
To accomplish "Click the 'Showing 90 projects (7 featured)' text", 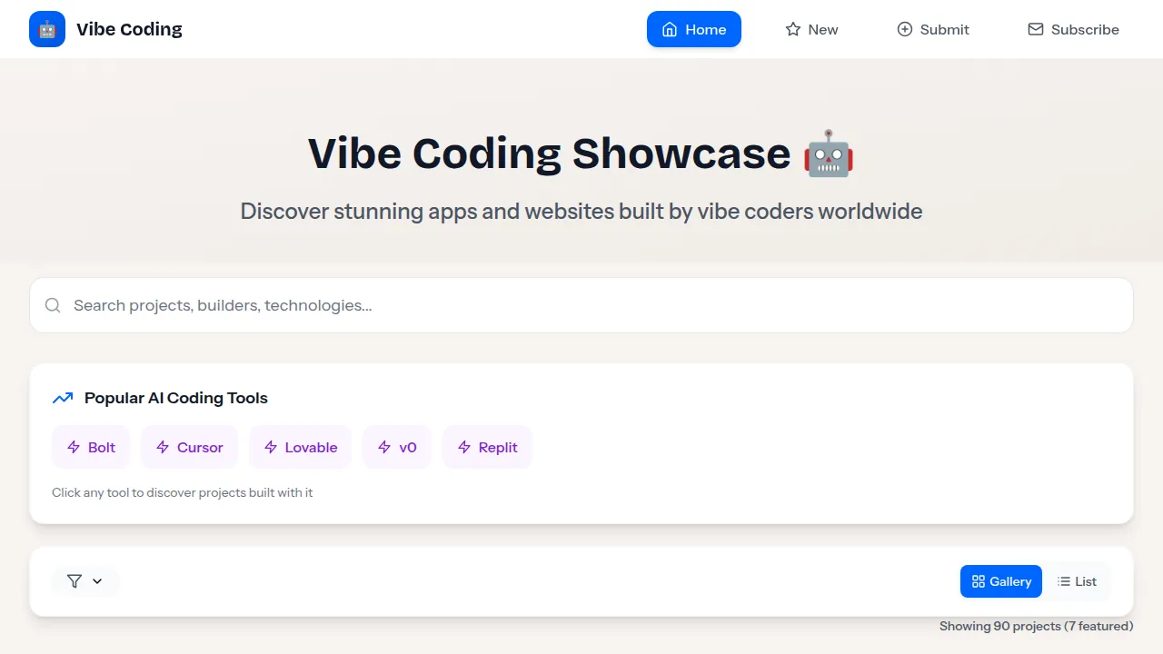I will (x=1037, y=626).
